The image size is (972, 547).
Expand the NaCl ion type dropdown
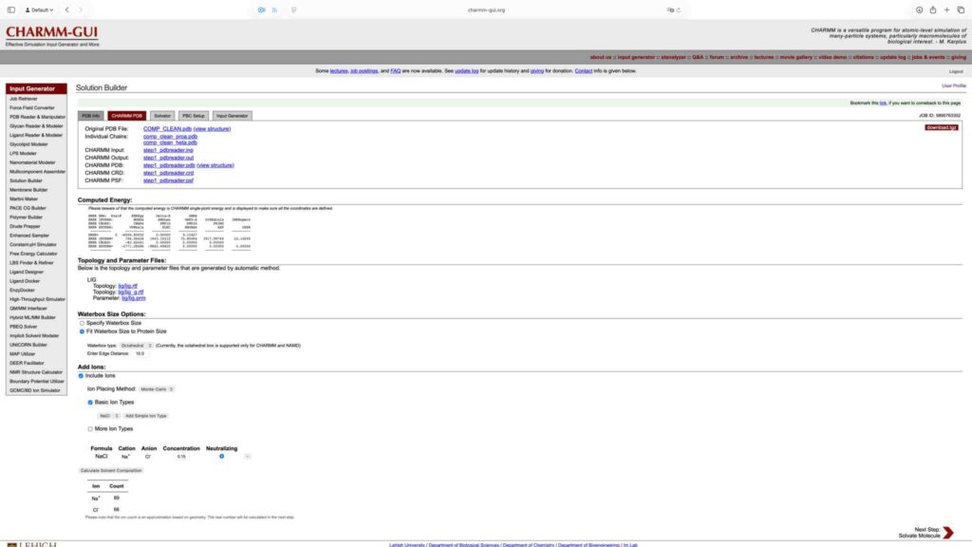[x=109, y=415]
